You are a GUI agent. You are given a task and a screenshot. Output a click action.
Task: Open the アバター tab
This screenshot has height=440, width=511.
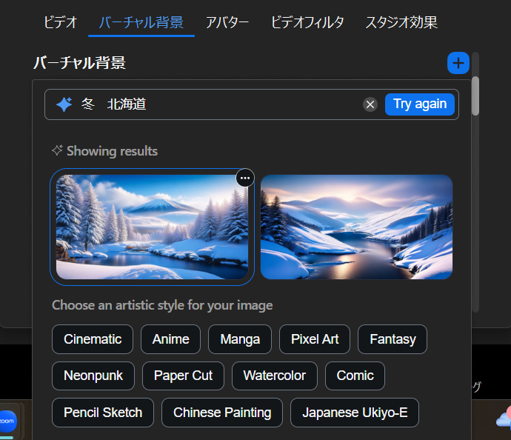tap(227, 22)
